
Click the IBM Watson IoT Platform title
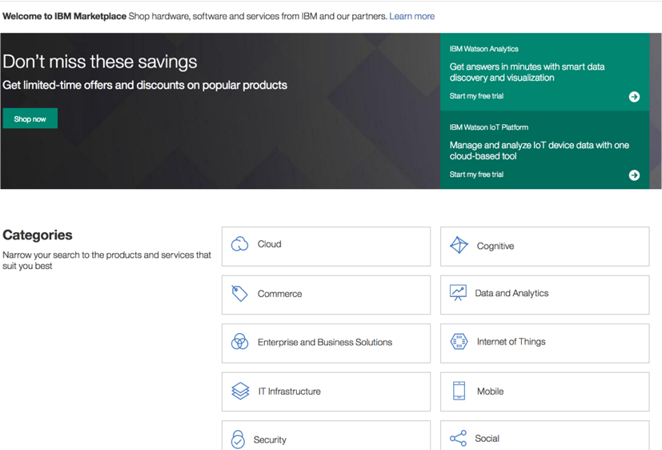[x=488, y=127]
